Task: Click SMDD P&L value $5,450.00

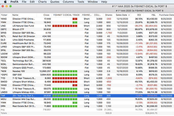Action: click(x=152, y=82)
